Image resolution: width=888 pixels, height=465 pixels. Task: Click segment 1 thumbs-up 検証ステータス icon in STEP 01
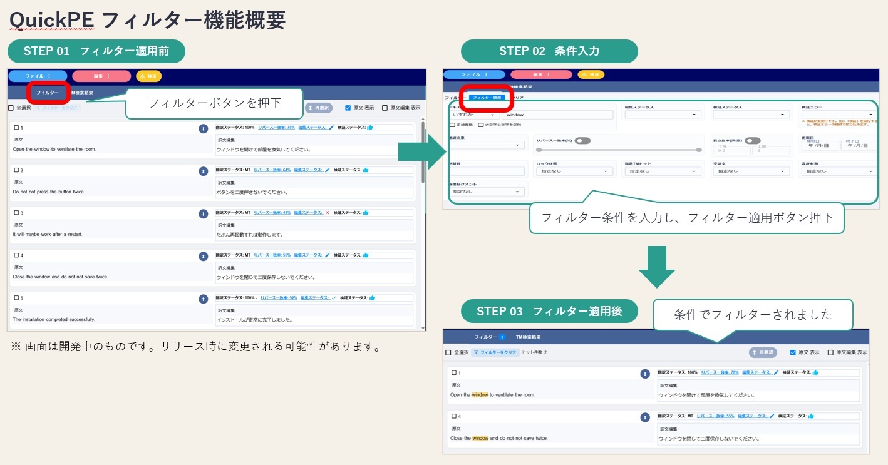[370, 127]
